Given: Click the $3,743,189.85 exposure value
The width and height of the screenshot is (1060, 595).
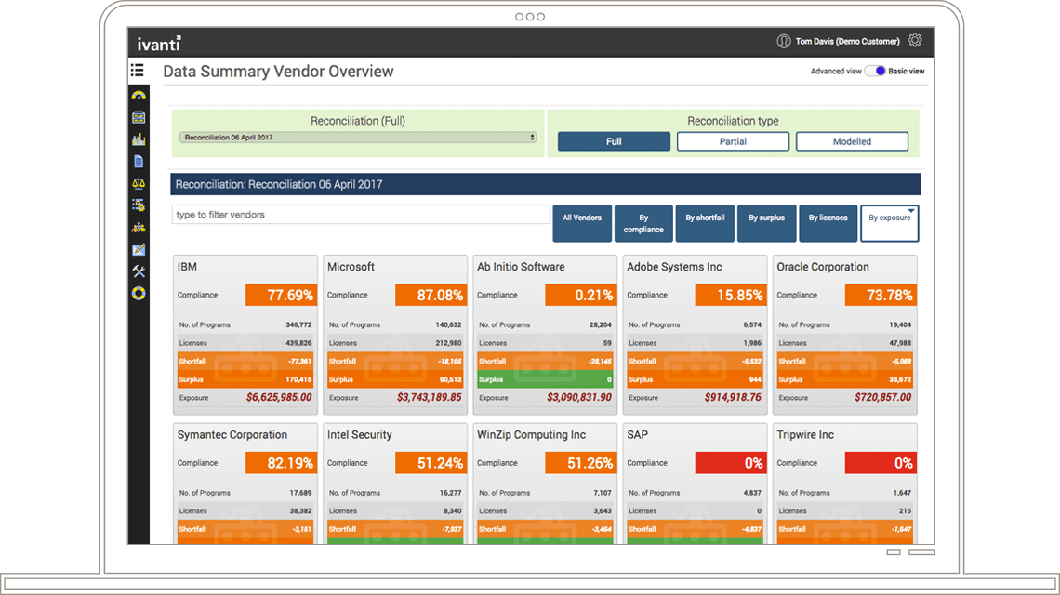Looking at the screenshot, I should click(x=430, y=398).
